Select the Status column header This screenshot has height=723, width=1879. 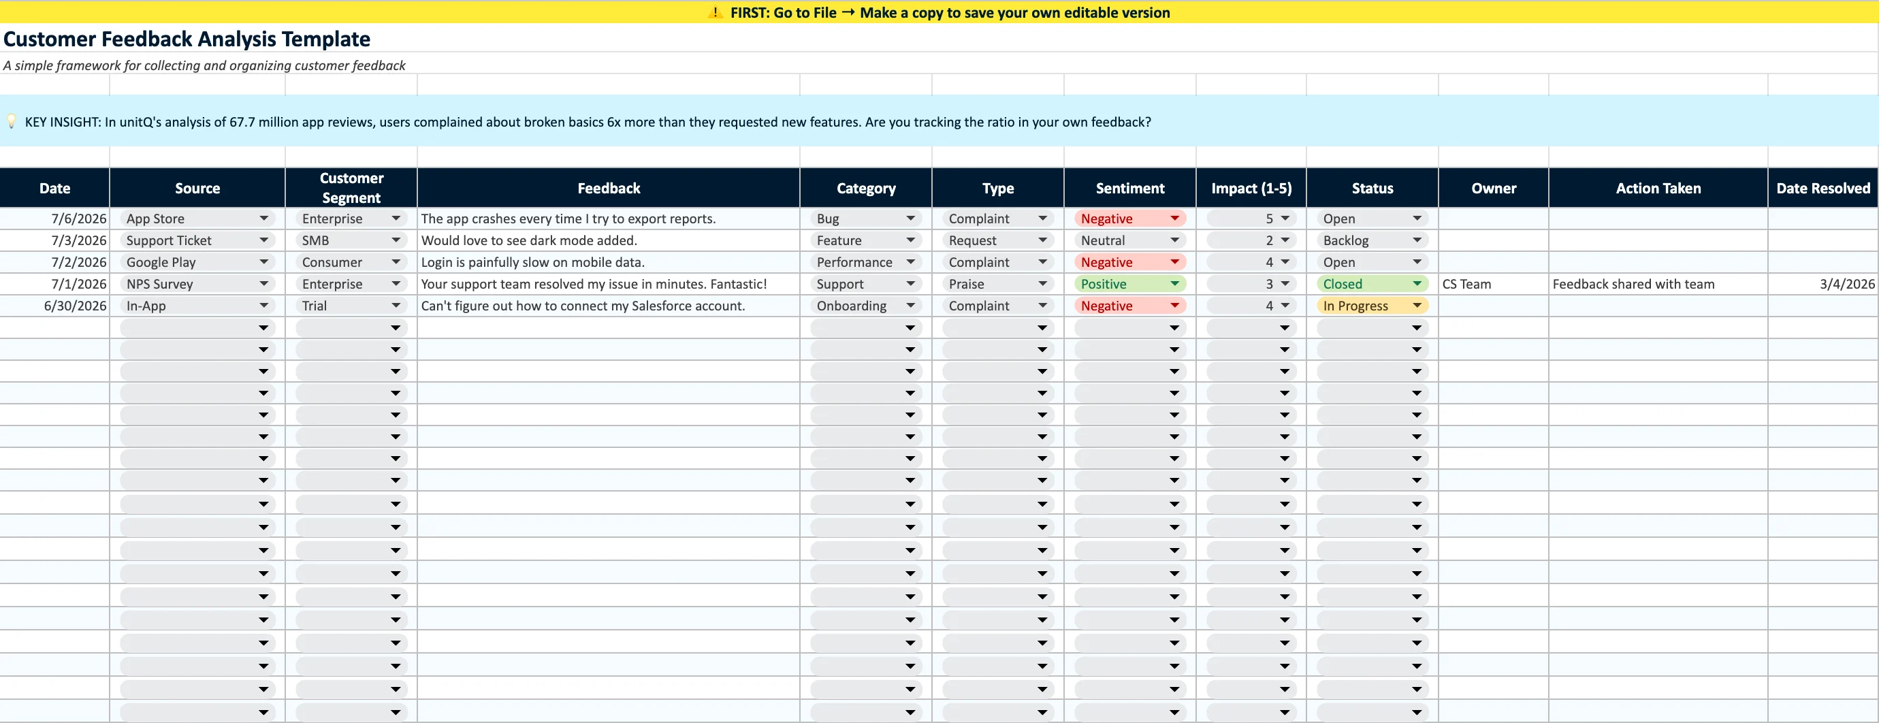pyautogui.click(x=1372, y=188)
